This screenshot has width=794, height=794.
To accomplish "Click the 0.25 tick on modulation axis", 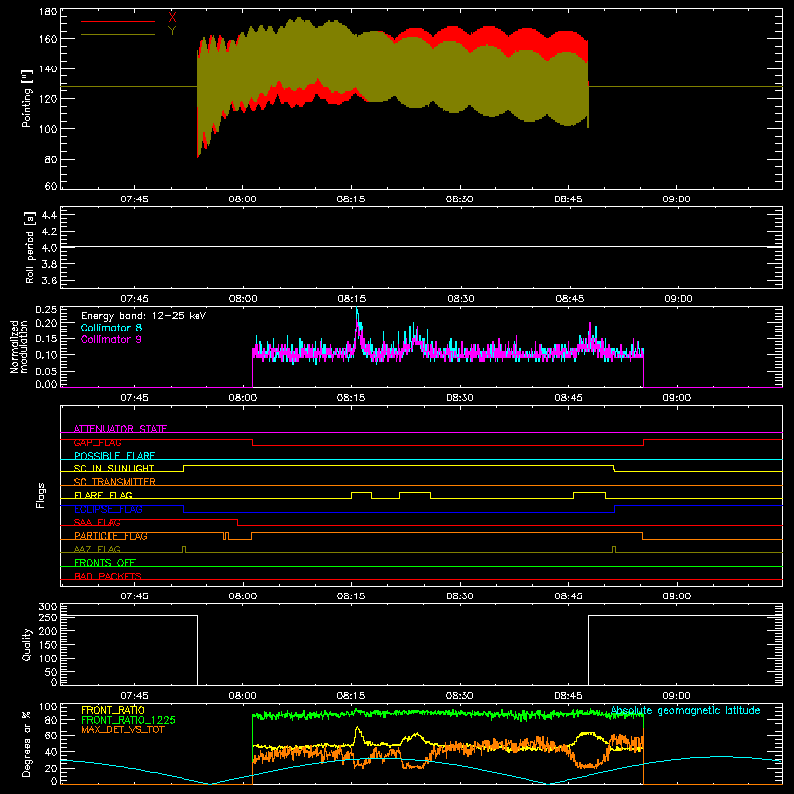I will click(47, 309).
